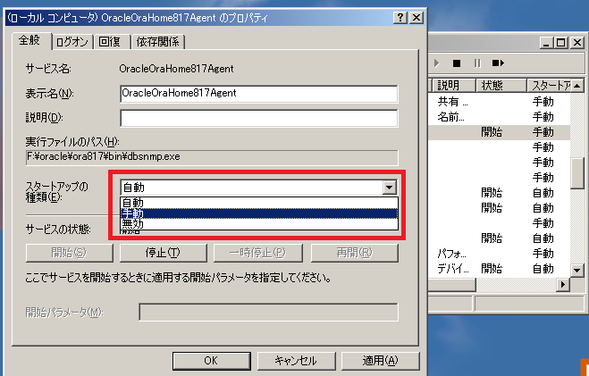Viewport: 589px width, 376px height.
Task: Click the dialog help question mark button
Action: 400,18
